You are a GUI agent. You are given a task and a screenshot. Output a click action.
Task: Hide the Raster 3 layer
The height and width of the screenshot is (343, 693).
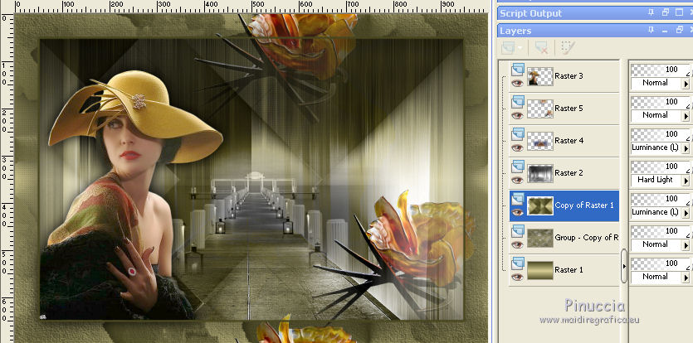pyautogui.click(x=517, y=83)
